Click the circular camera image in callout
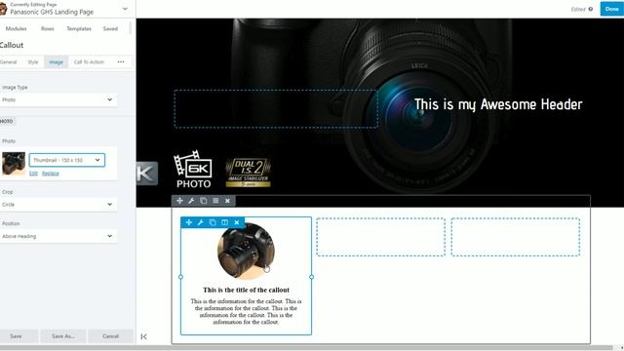This screenshot has height=351, width=624. click(246, 251)
